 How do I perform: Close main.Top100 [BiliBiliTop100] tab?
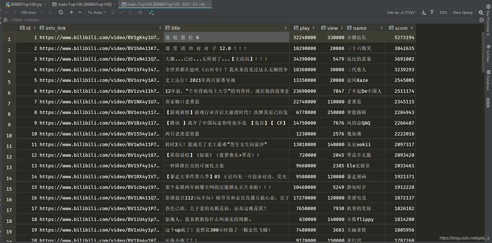point(115,4)
